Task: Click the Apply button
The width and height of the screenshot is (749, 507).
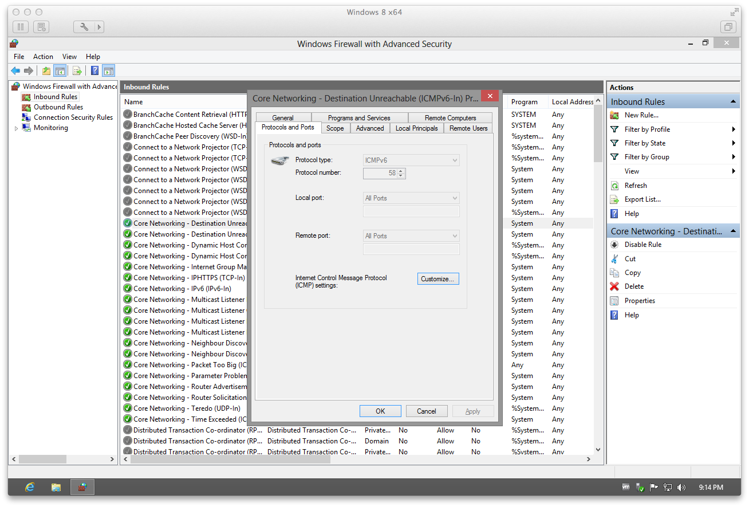Action: (x=473, y=411)
